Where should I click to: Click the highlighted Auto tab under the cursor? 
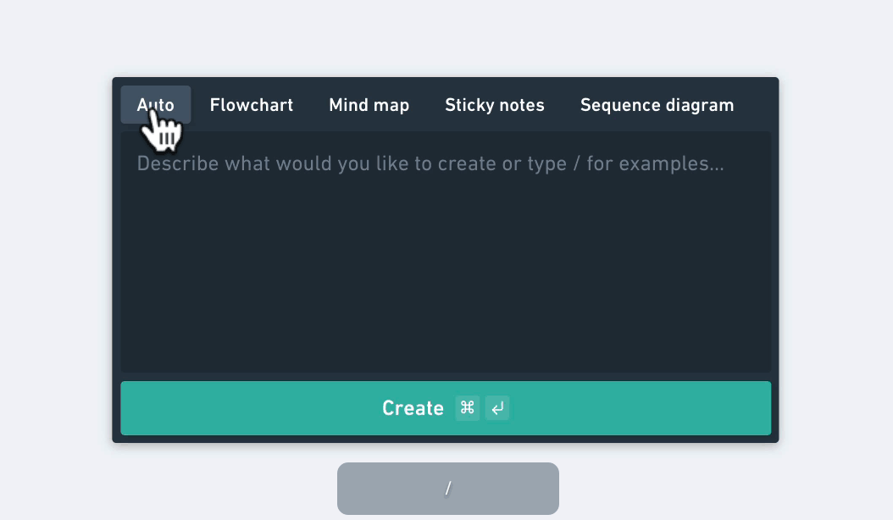coord(156,104)
